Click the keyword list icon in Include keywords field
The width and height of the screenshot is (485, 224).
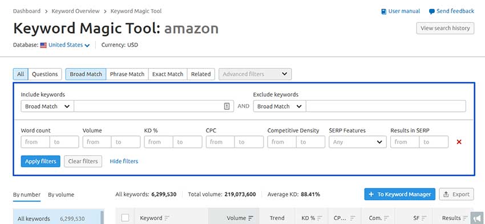pyautogui.click(x=227, y=106)
